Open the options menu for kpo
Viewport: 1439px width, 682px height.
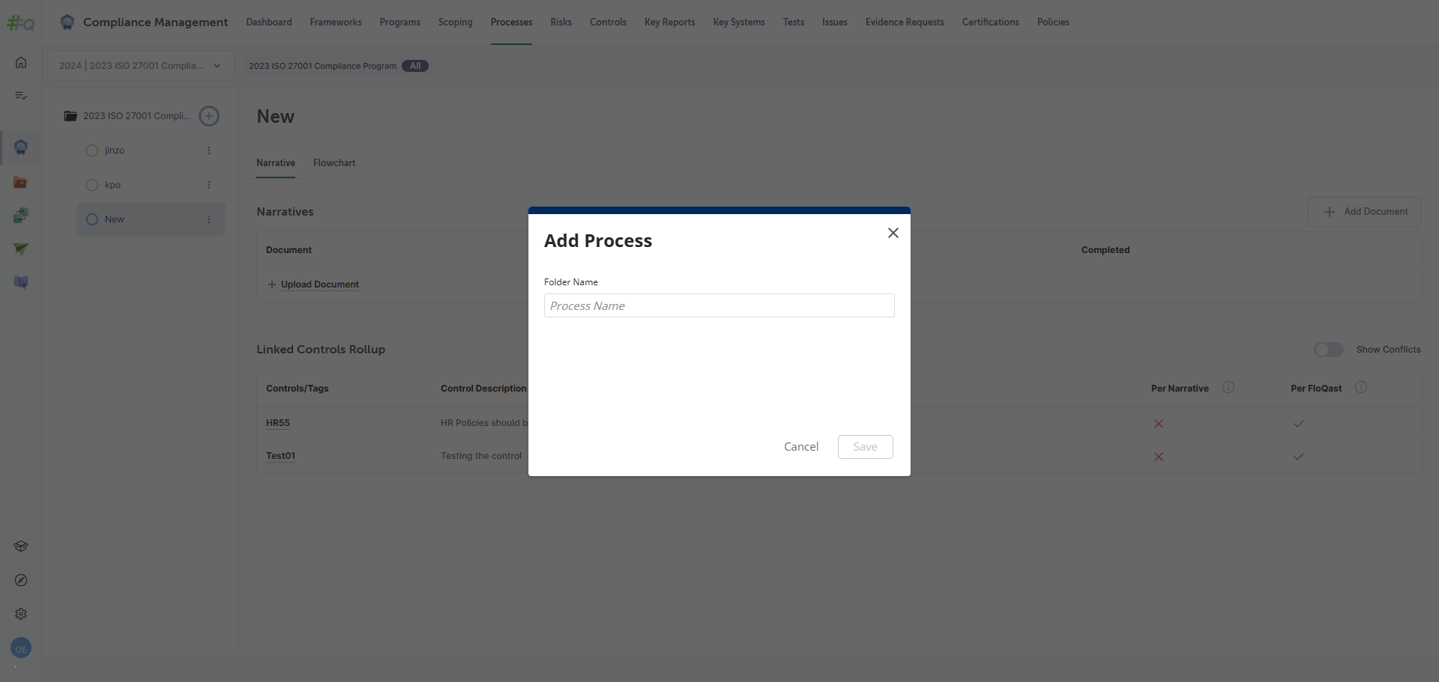pos(209,185)
